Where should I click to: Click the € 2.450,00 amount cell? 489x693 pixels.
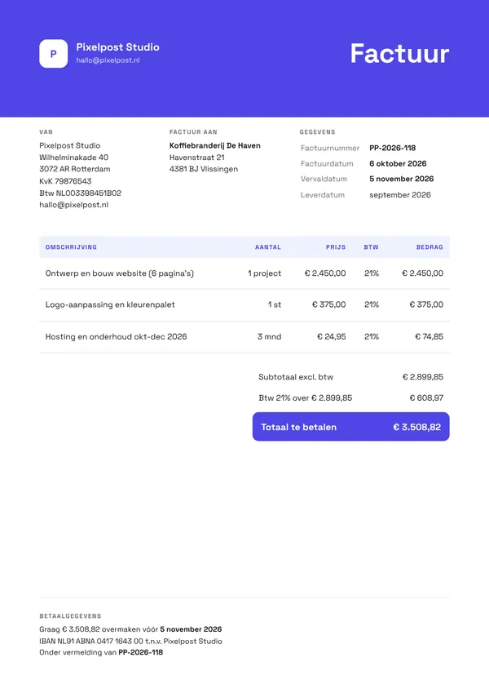[x=423, y=273]
